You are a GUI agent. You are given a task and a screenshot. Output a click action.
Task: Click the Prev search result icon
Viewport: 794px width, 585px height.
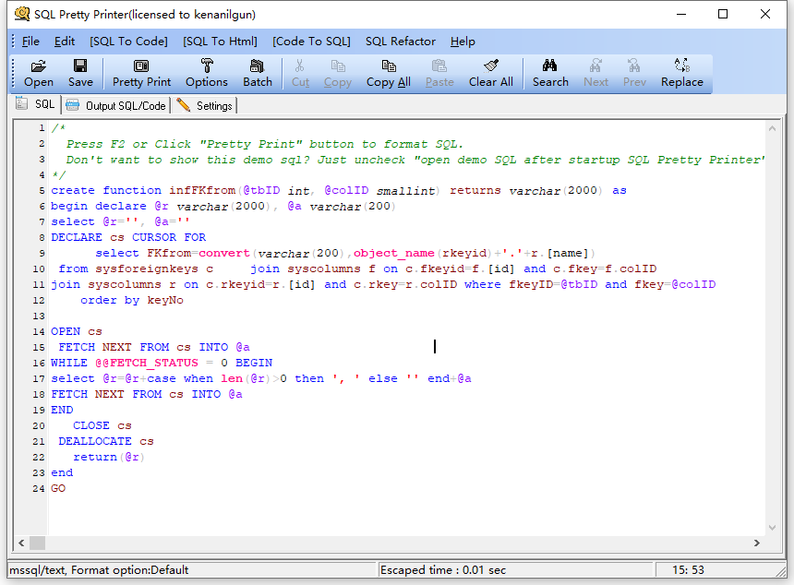click(x=634, y=74)
